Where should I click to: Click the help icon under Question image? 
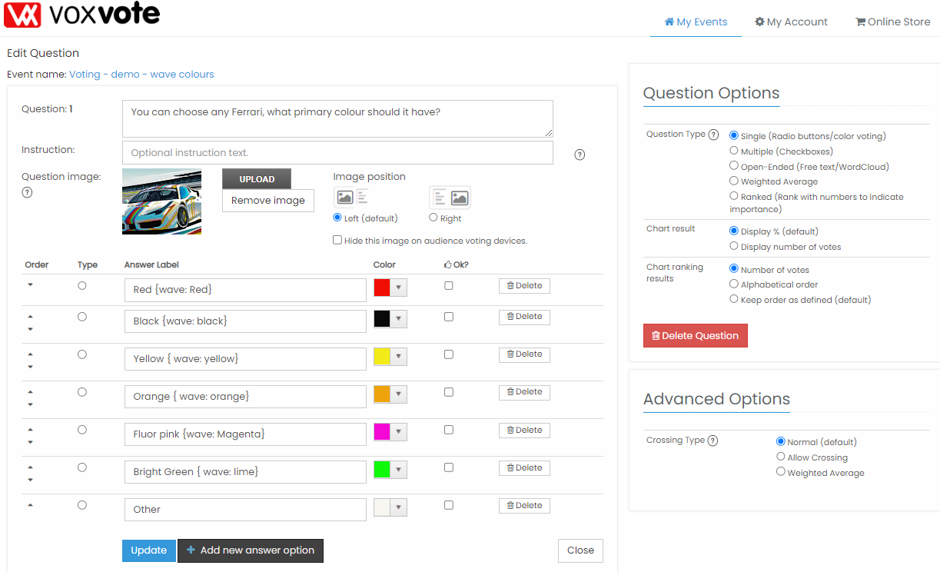click(x=27, y=192)
